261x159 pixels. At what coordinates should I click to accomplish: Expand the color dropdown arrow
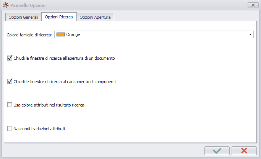point(250,34)
